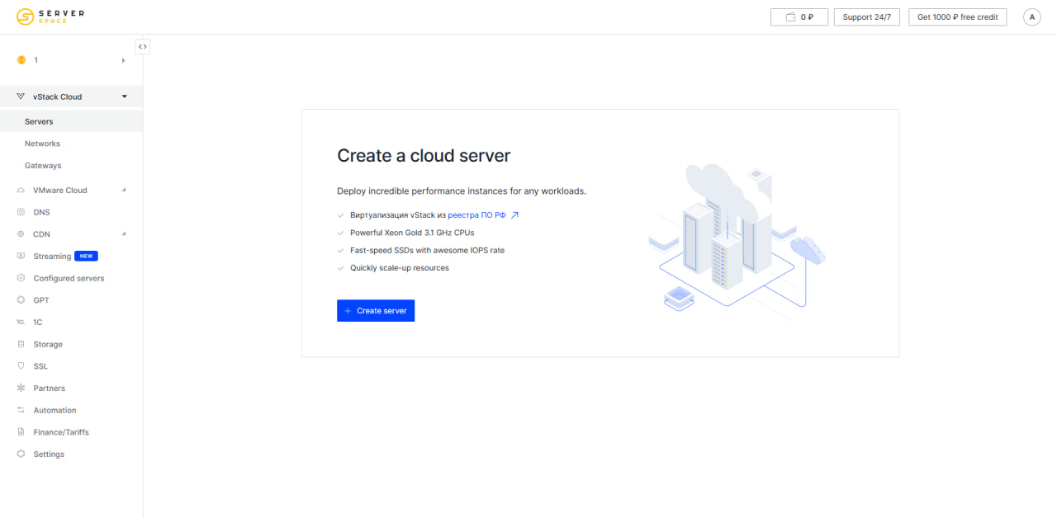The height and width of the screenshot is (518, 1057).
Task: Click the Support 24/7 button
Action: coord(867,17)
